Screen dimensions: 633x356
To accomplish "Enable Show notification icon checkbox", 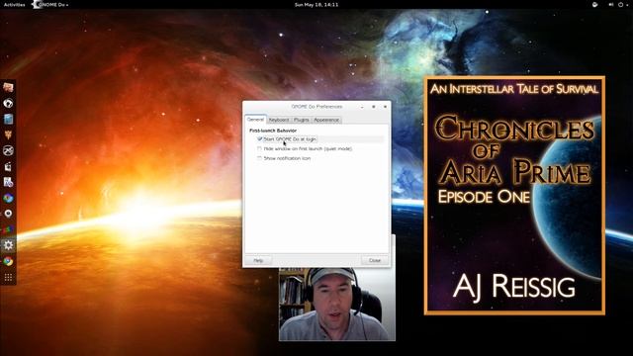I will (x=259, y=158).
